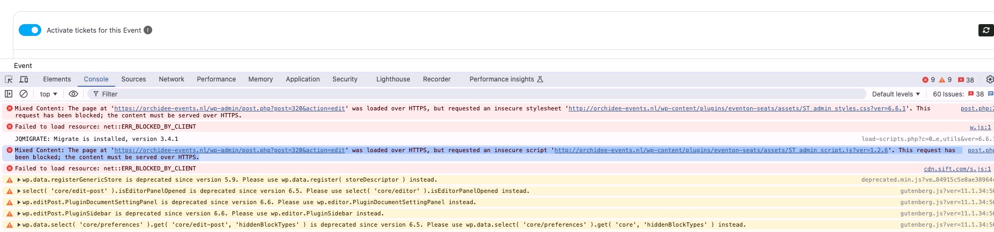Open the Default levels dropdown
The width and height of the screenshot is (994, 232).
coord(896,94)
